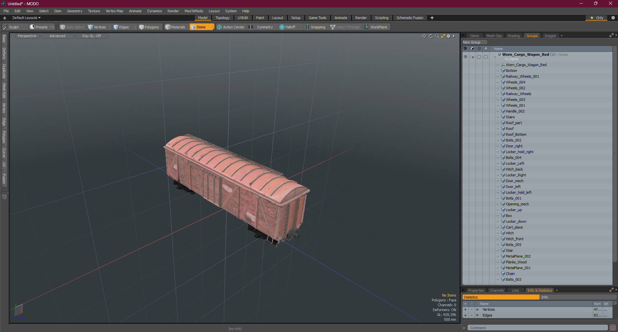The height and width of the screenshot is (332, 618).
Task: Open the Deform vertical sidebar tab
Action: (x=4, y=54)
